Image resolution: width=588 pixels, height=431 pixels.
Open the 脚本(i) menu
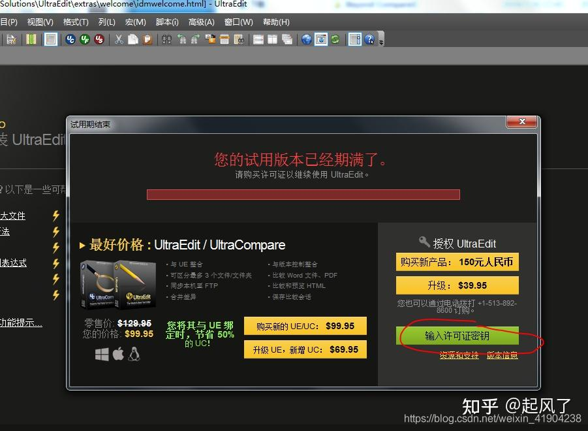coord(167,22)
